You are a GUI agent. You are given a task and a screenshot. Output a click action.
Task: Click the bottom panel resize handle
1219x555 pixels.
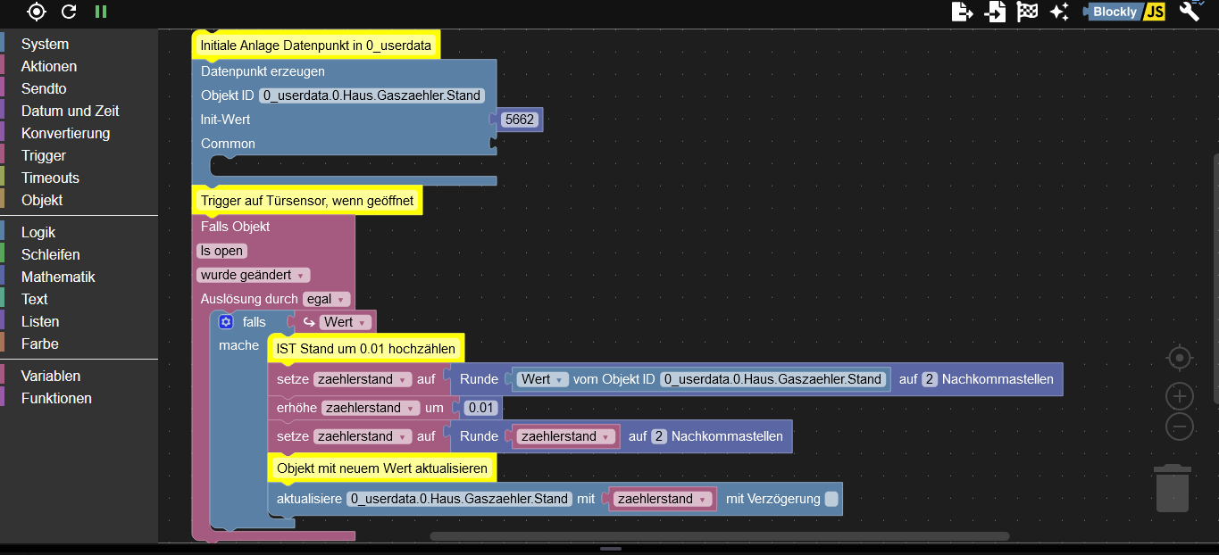coord(610,549)
